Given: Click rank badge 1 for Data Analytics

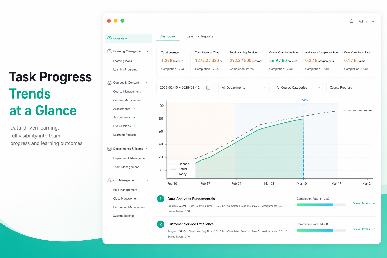Looking at the screenshot, I should point(161,199).
